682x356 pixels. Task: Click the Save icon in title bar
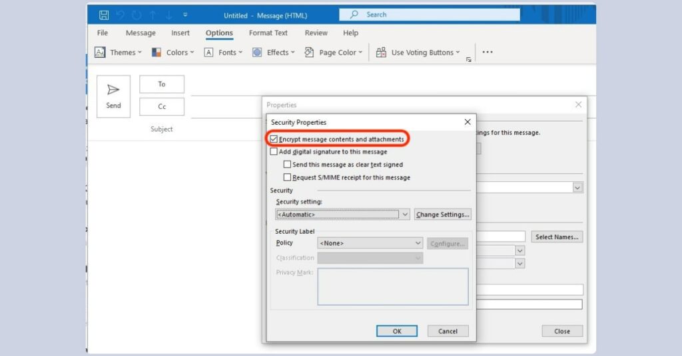click(104, 15)
